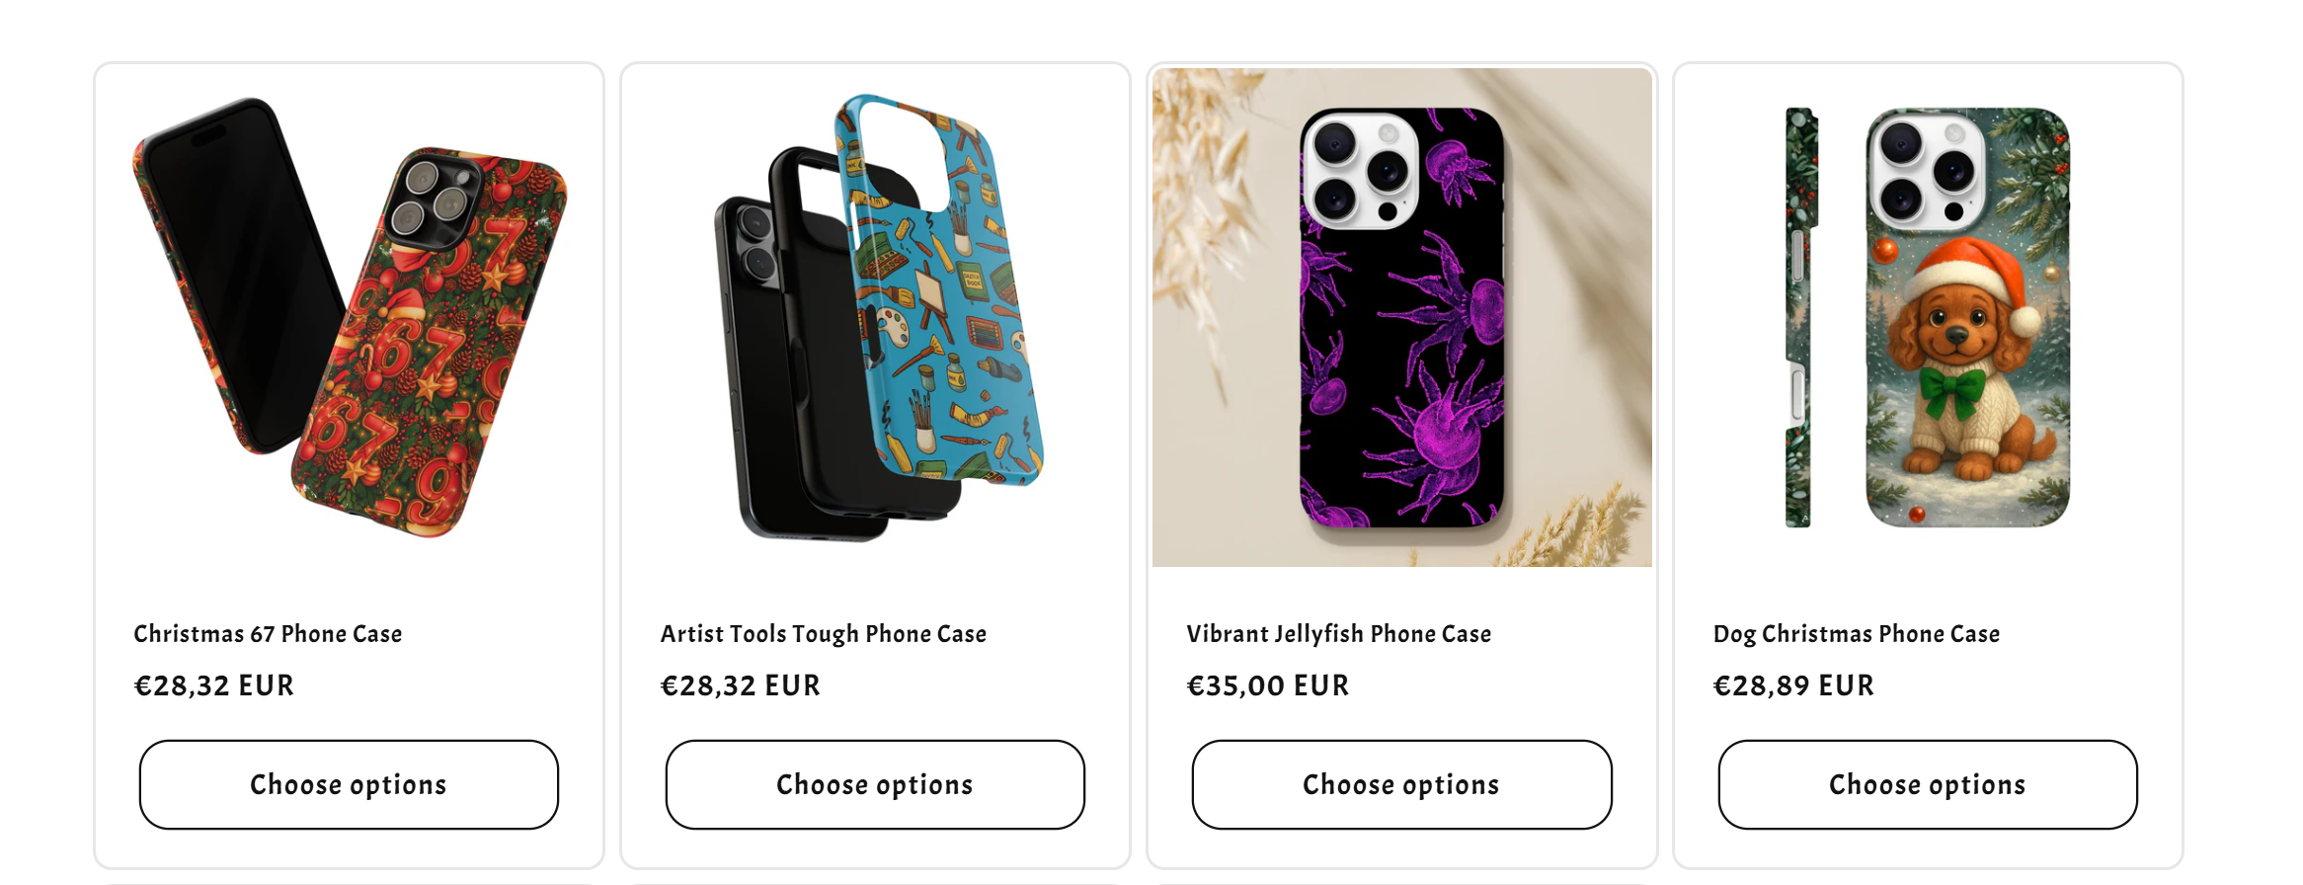This screenshot has width=2303, height=885.
Task: Click the puppy in Santa hat case image
Action: point(1967,317)
